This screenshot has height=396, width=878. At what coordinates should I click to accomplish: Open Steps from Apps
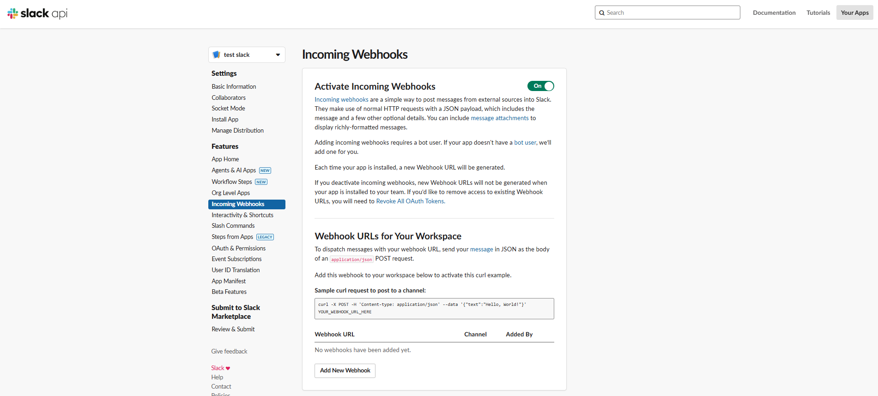(x=232, y=237)
